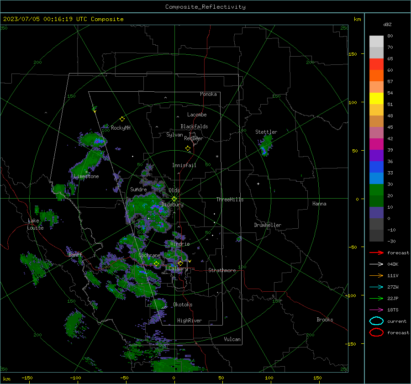The height and width of the screenshot is (384, 411).
Task: Click the cyan 27ZW arrow legend icon
Action: coord(376,287)
